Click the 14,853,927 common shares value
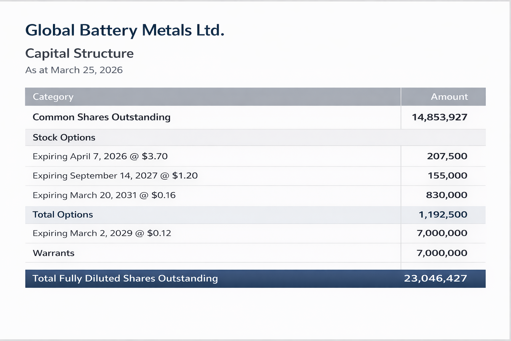This screenshot has width=511, height=341. (x=439, y=117)
